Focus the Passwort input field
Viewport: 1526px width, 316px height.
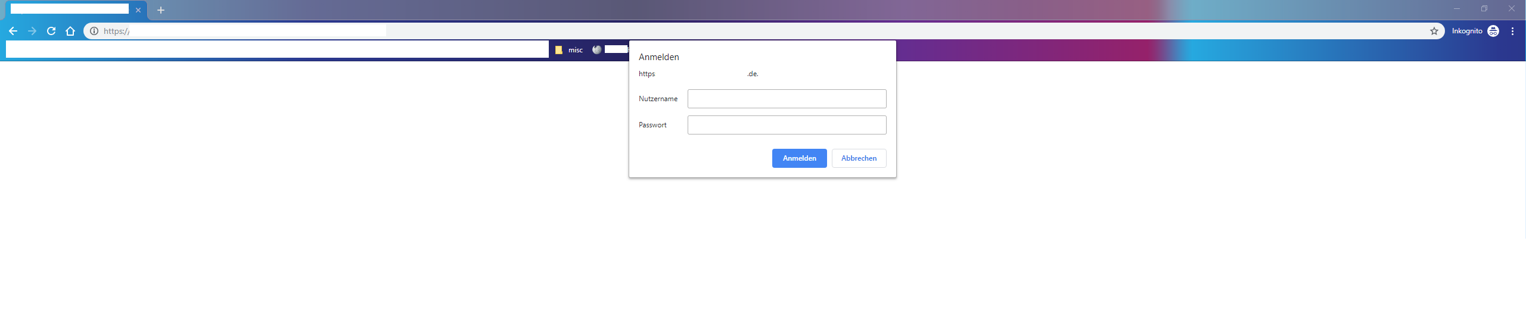pyautogui.click(x=787, y=125)
